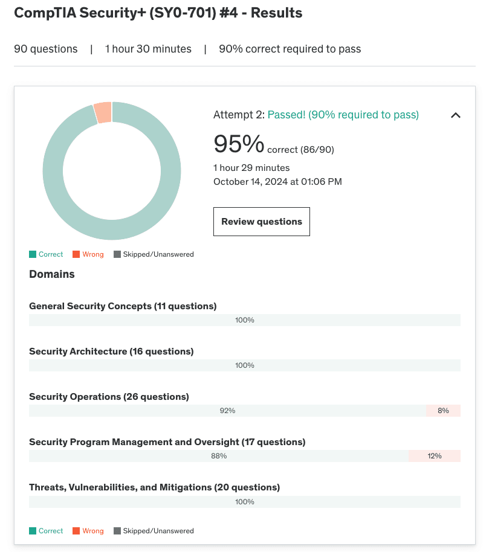Click the Review questions button

coord(261,222)
